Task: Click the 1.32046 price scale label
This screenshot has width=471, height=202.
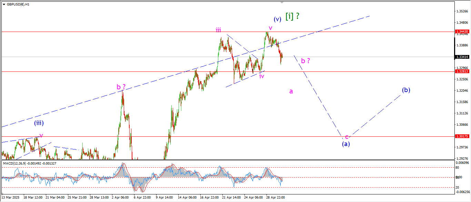Action: 462,91
